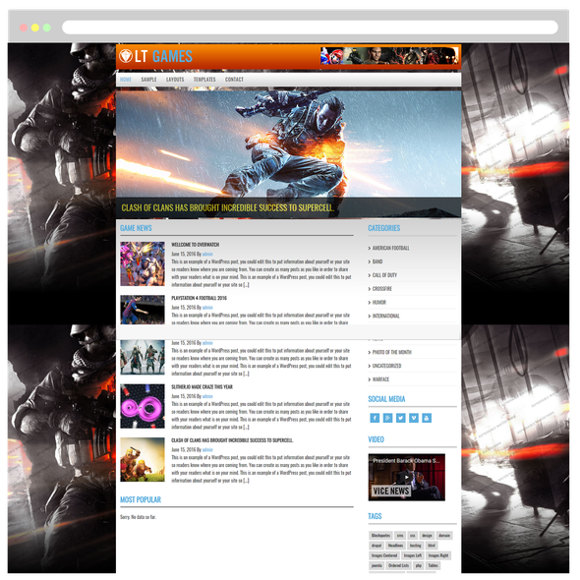Image resolution: width=580 pixels, height=580 pixels.
Task: Open the Call of Duty category
Action: 384,275
